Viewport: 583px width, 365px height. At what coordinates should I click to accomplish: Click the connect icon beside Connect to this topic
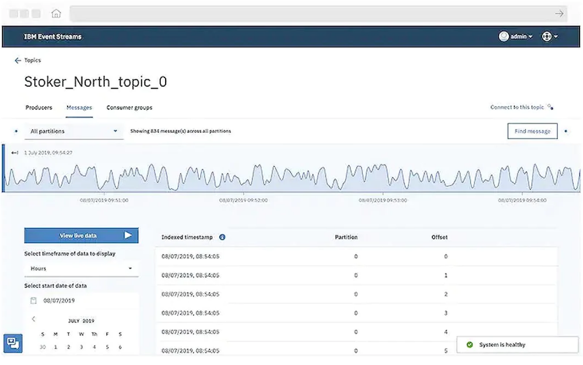click(x=550, y=107)
